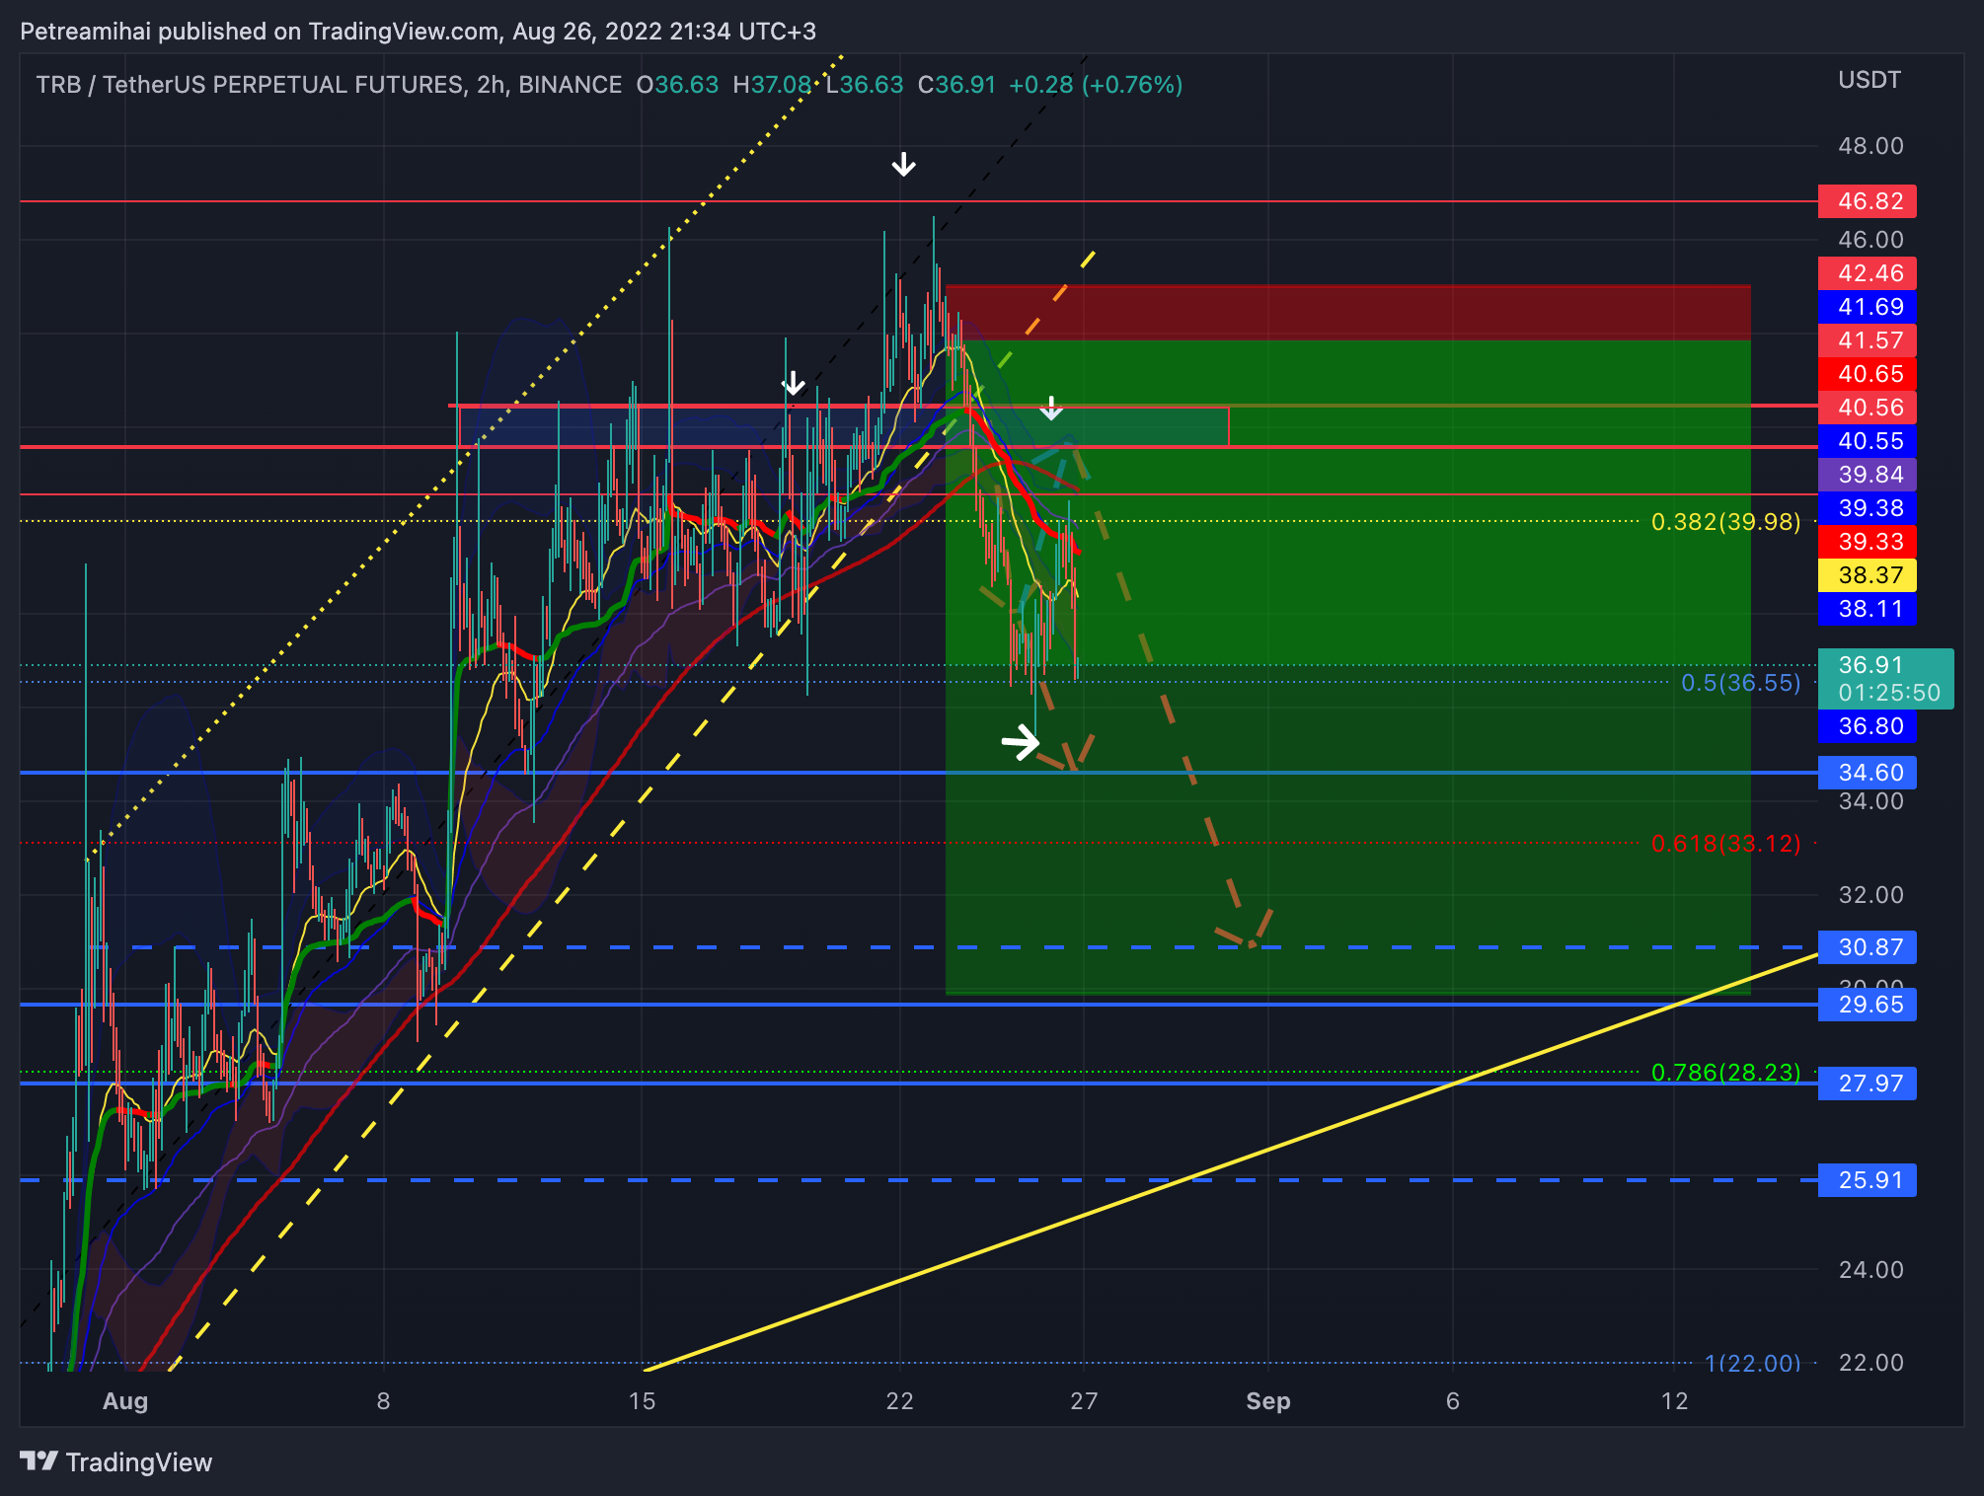Click the 22 date on time axis
The height and width of the screenshot is (1496, 1984).
point(899,1400)
